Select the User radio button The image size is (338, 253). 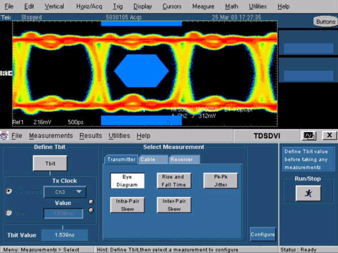coord(9,213)
